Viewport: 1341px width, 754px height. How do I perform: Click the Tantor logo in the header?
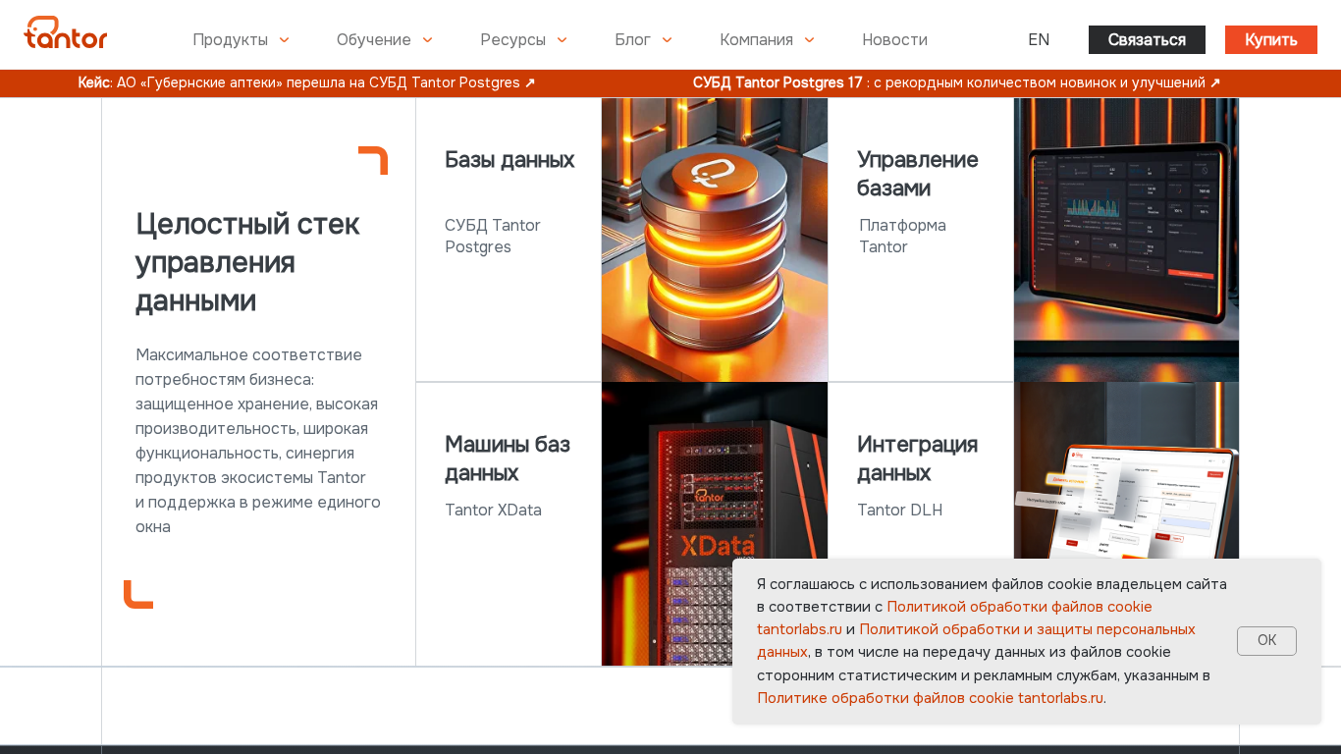(x=66, y=33)
